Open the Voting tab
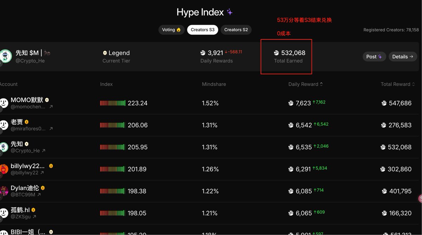Viewport: 422px width, 235px height. click(x=171, y=30)
